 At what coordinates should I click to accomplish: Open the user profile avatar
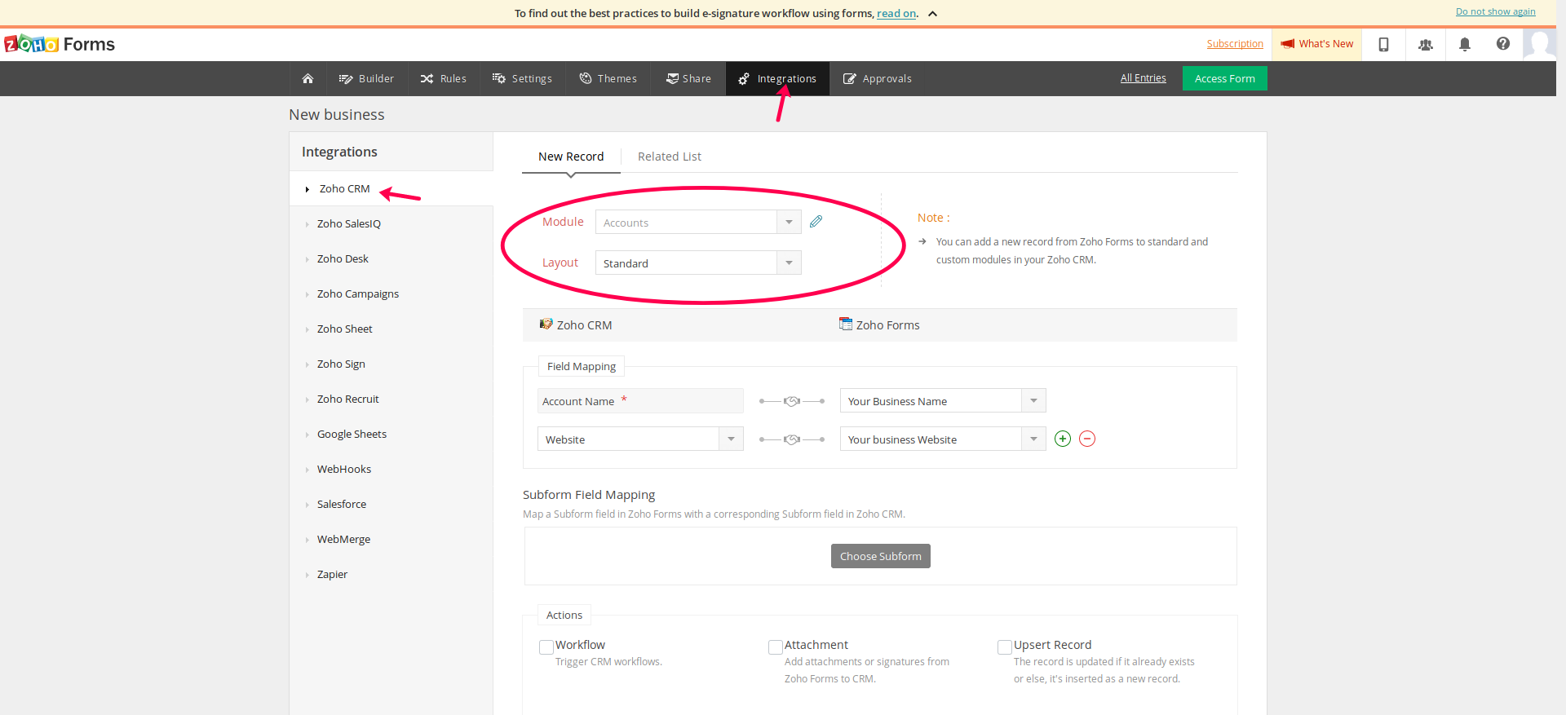coord(1539,44)
